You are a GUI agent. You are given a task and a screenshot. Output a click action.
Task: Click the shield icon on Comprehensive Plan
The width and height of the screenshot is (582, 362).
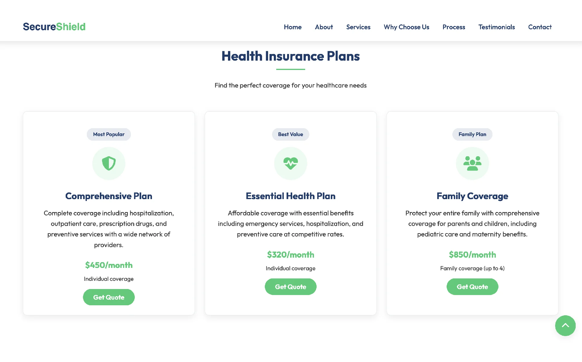click(109, 164)
